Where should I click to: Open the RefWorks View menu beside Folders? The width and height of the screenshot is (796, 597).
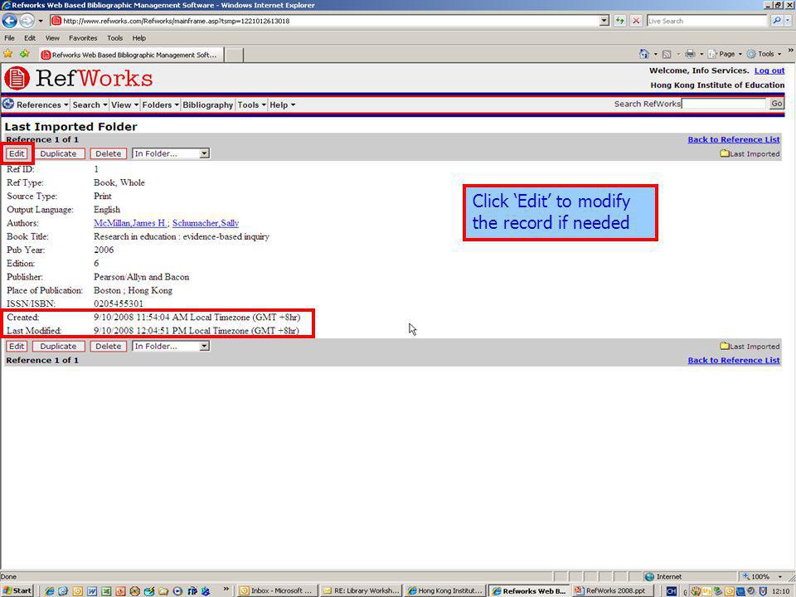tap(125, 104)
